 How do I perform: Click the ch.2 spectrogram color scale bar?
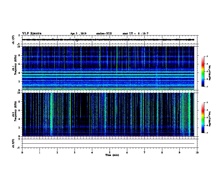pyautogui.click(x=203, y=118)
